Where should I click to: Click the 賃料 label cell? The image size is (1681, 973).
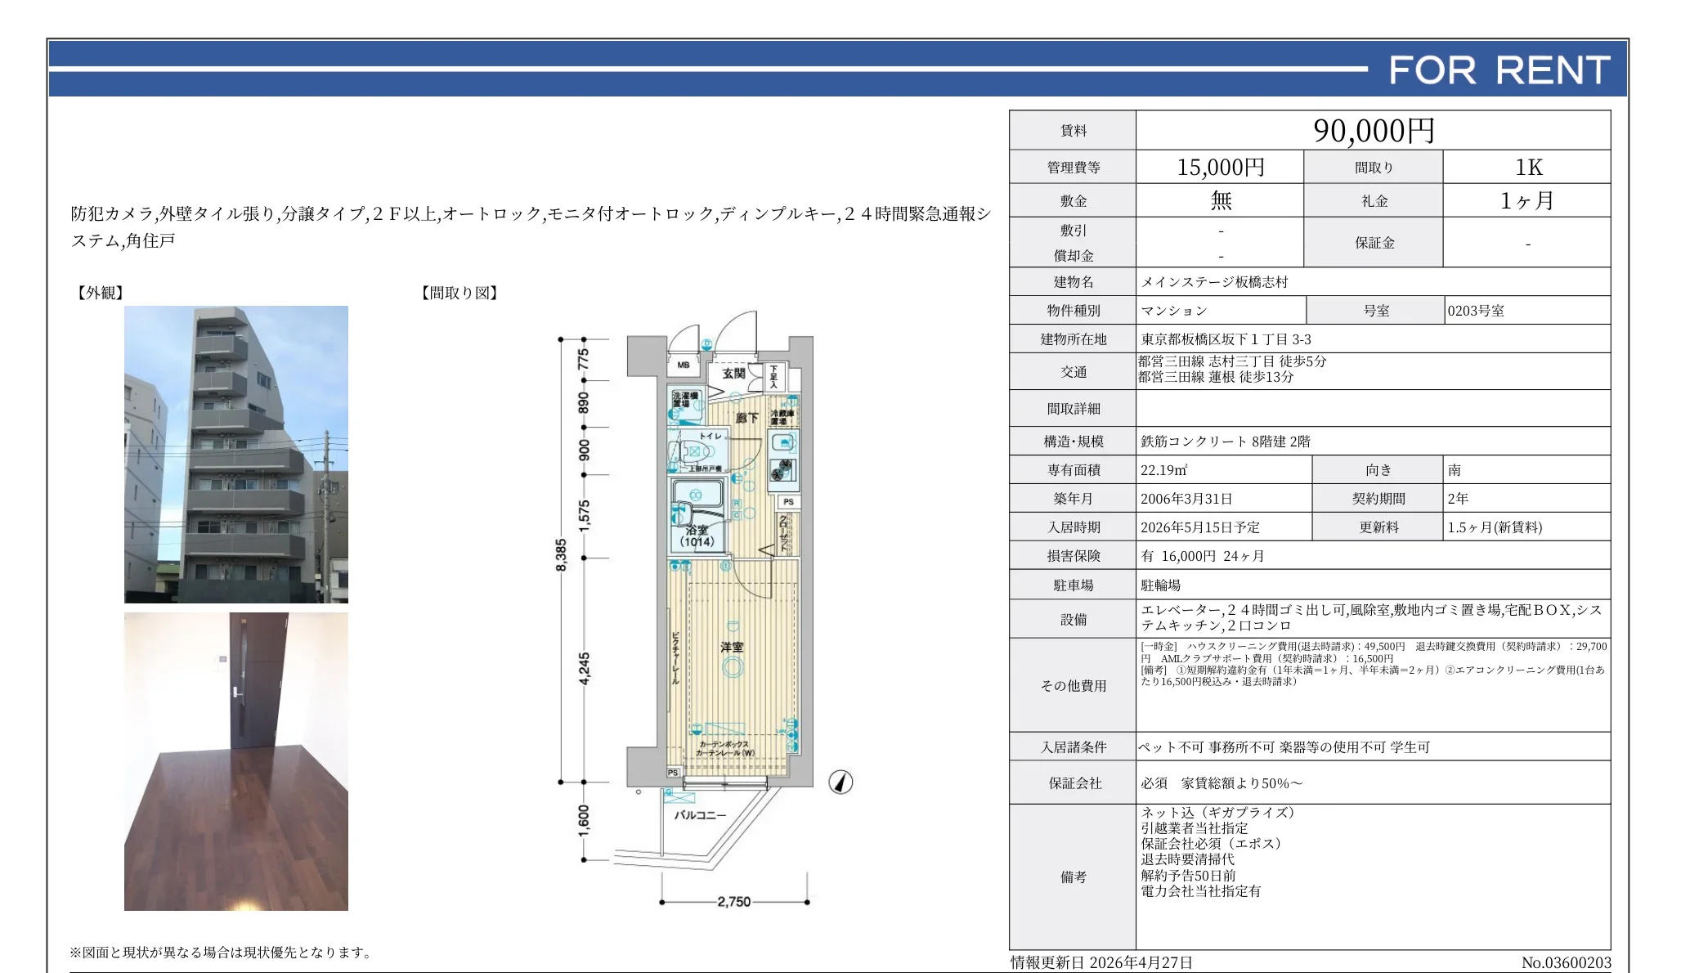1073,131
